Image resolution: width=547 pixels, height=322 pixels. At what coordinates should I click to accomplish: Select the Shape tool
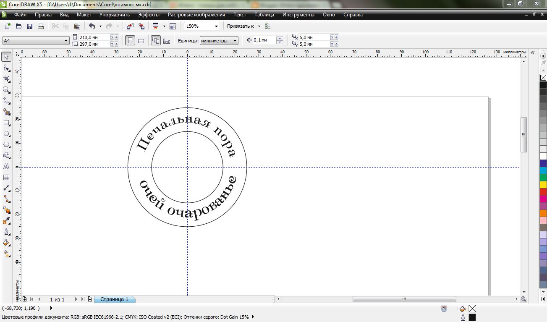pos(6,67)
